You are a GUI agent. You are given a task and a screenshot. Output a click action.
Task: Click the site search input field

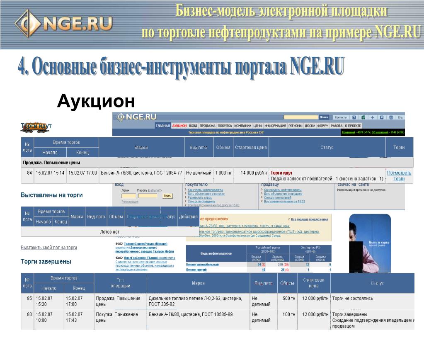(300, 117)
